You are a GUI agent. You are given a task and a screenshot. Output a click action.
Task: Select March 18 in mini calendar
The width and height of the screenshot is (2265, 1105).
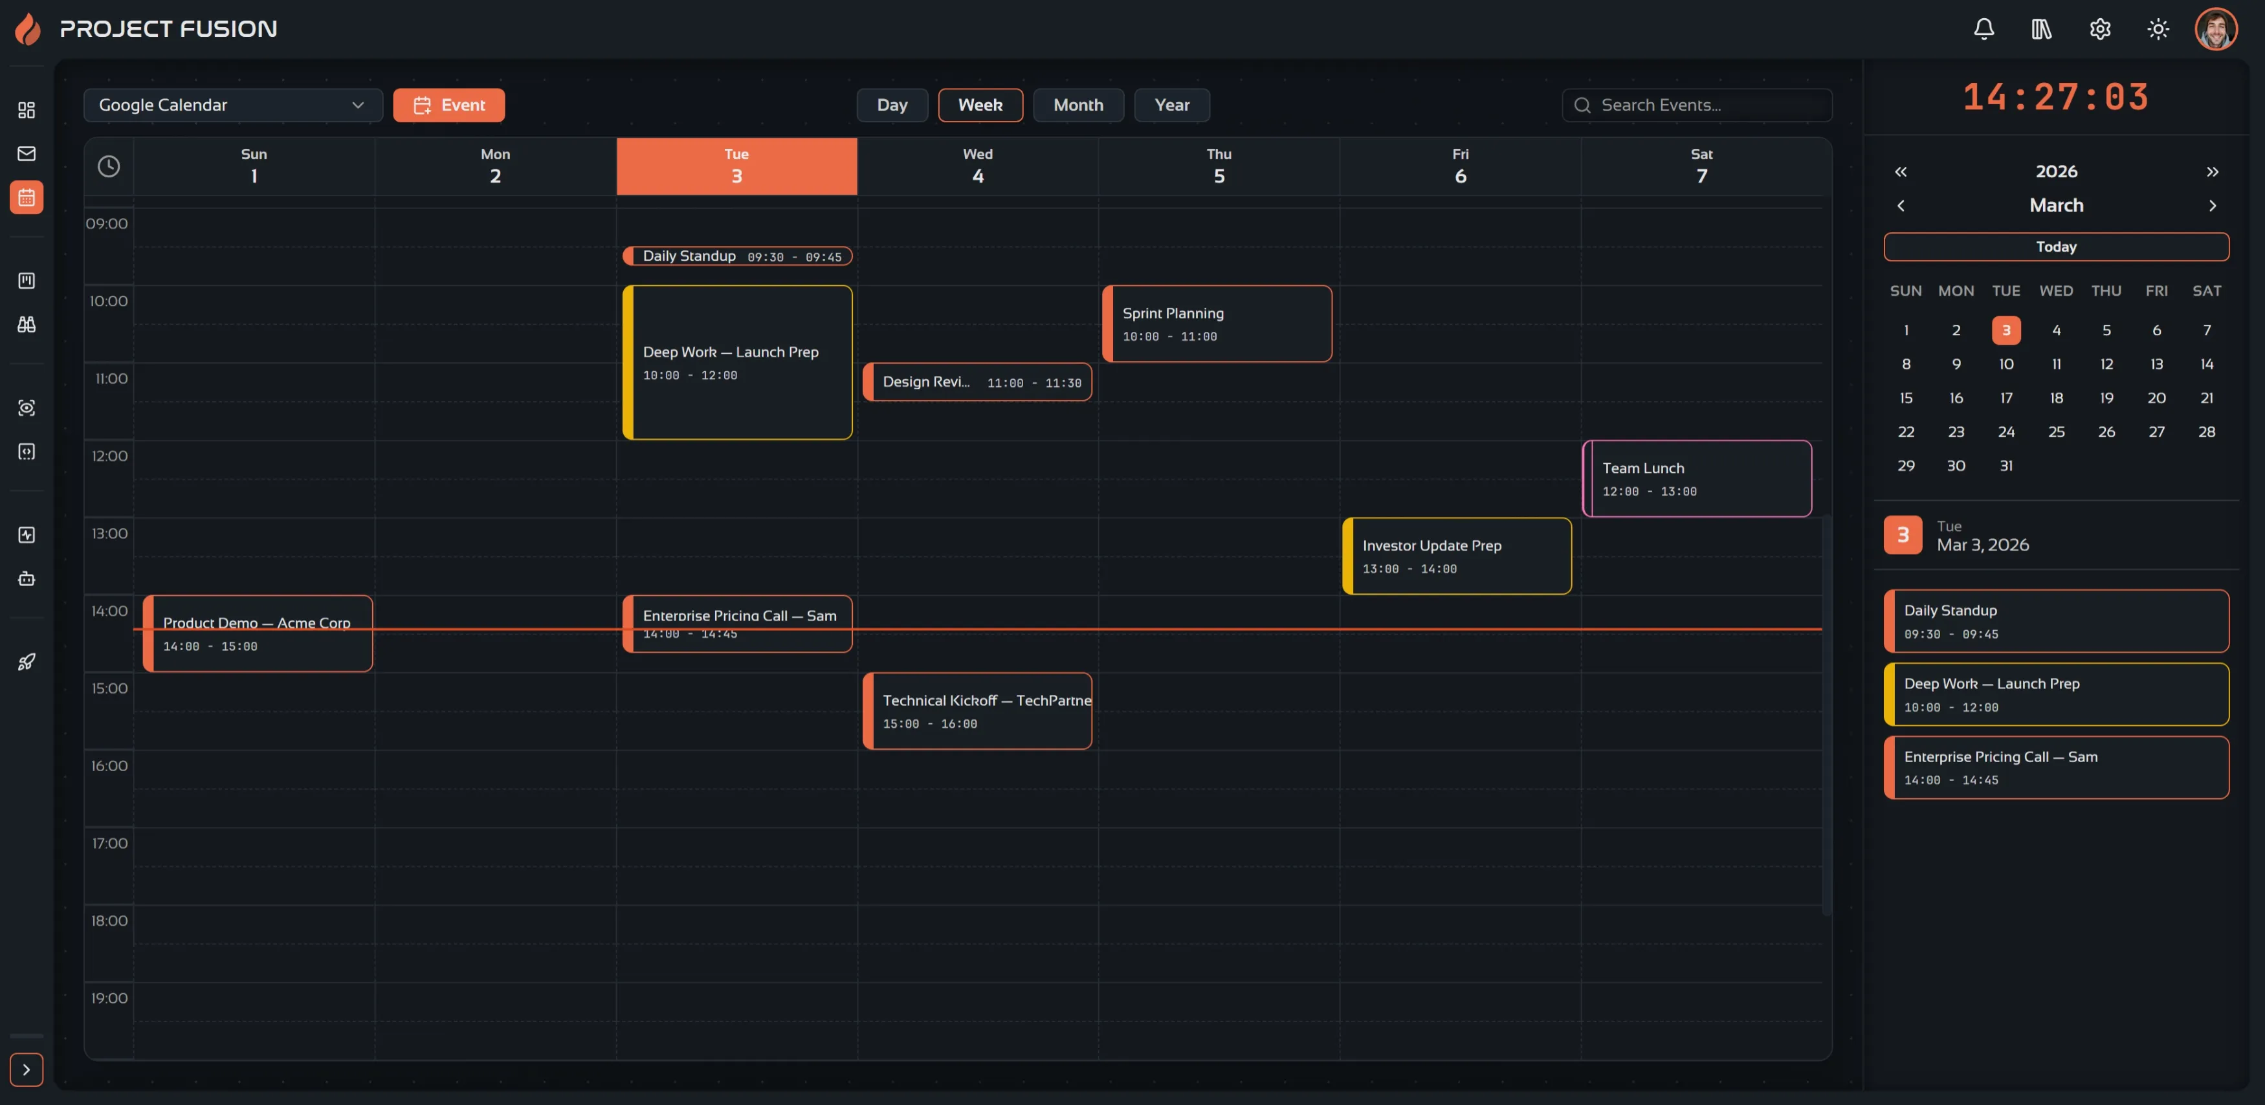pyautogui.click(x=2056, y=399)
